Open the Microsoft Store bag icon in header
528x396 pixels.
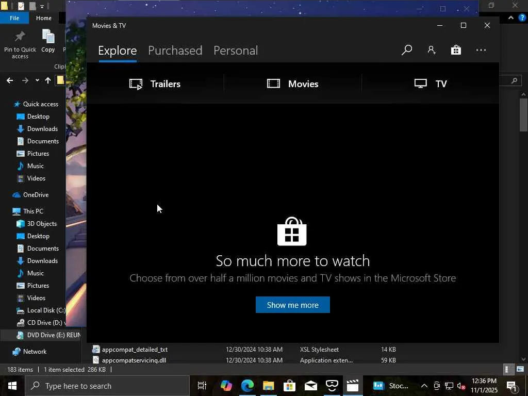[456, 50]
